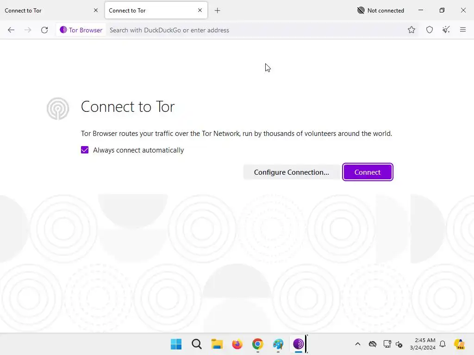This screenshot has width=474, height=355.
Task: Open Firefox from the taskbar
Action: (237, 344)
